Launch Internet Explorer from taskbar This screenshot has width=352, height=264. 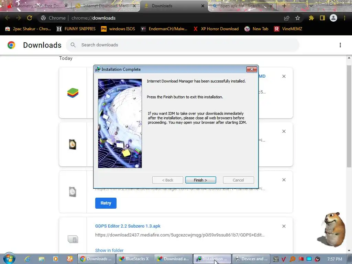click(x=27, y=259)
